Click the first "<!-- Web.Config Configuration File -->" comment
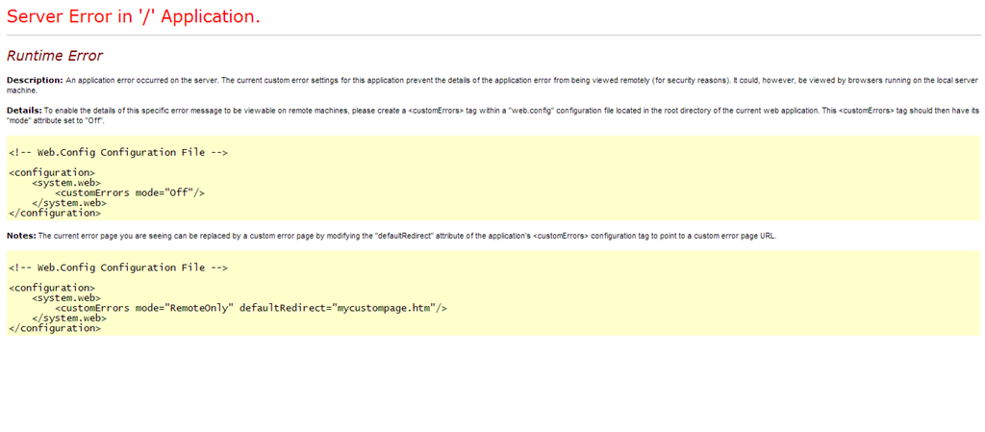This screenshot has width=985, height=432. coord(118,153)
